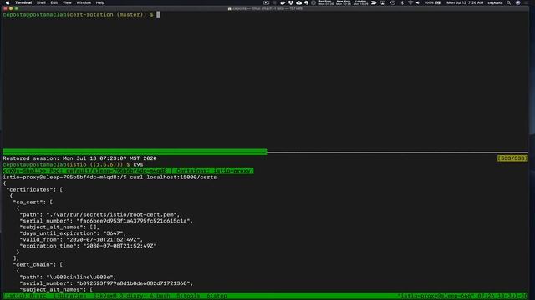Screen dimensions: 535x300
Task: Switch to tmux window 2:k9s
Action: (x=105, y=296)
